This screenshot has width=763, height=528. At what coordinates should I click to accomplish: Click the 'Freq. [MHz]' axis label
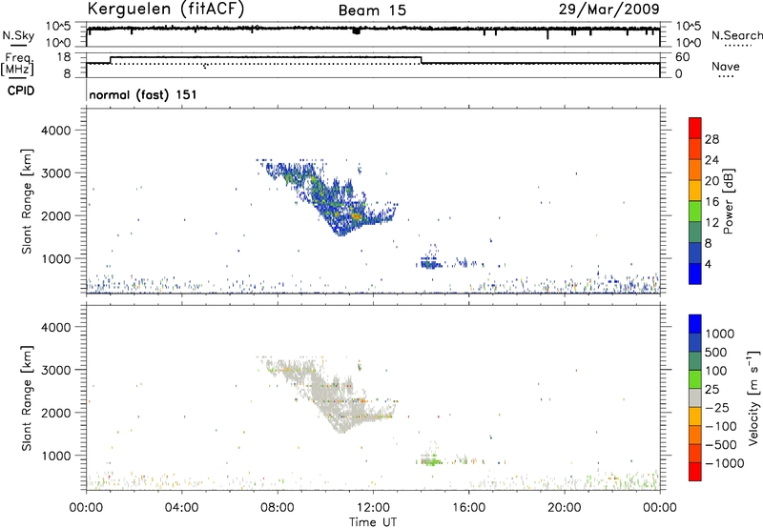click(x=17, y=65)
